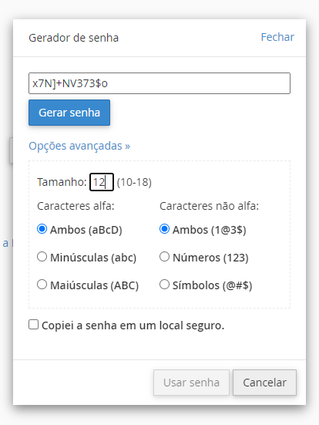
Task: Pick the Símbolos (@#$) radio button
Action: (x=164, y=285)
